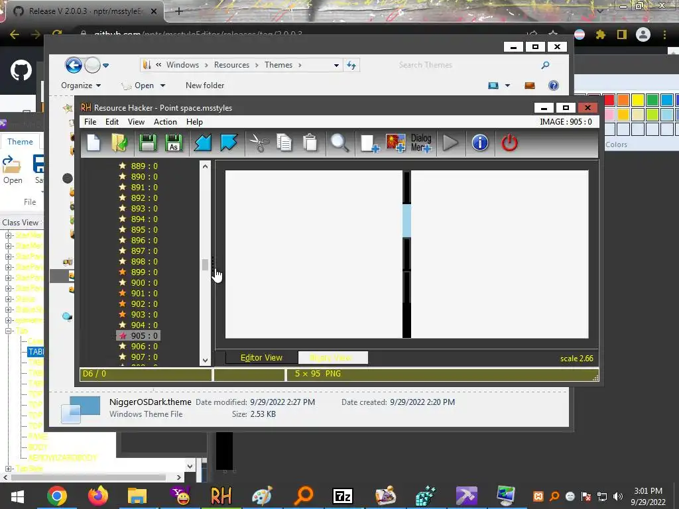Image resolution: width=679 pixels, height=509 pixels.
Task: Select the yellow color swatch in Paint
Action: coord(637,100)
